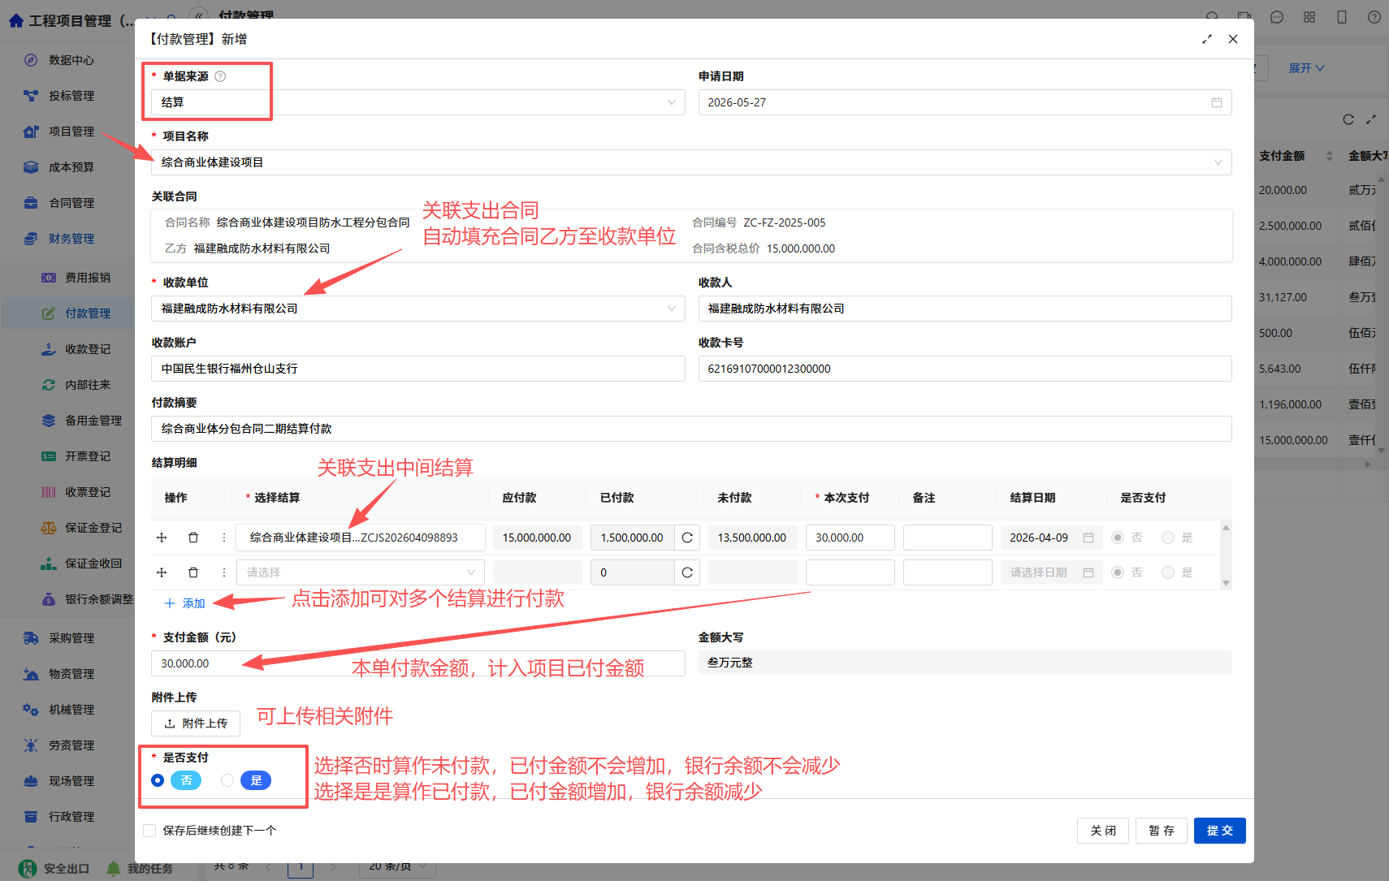Select 是 radio under 是否支付 at bottom
Viewport: 1389px width, 881px height.
[227, 780]
